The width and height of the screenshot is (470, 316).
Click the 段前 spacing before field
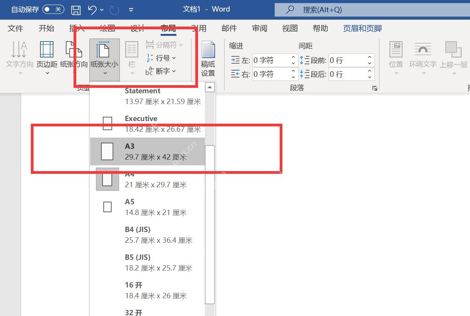(346, 61)
